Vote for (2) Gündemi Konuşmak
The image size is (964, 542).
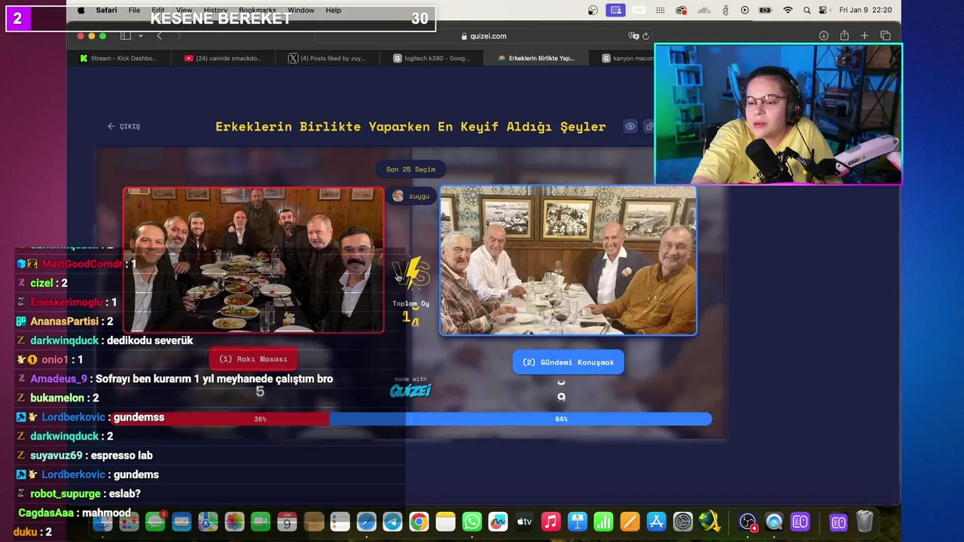[568, 362]
